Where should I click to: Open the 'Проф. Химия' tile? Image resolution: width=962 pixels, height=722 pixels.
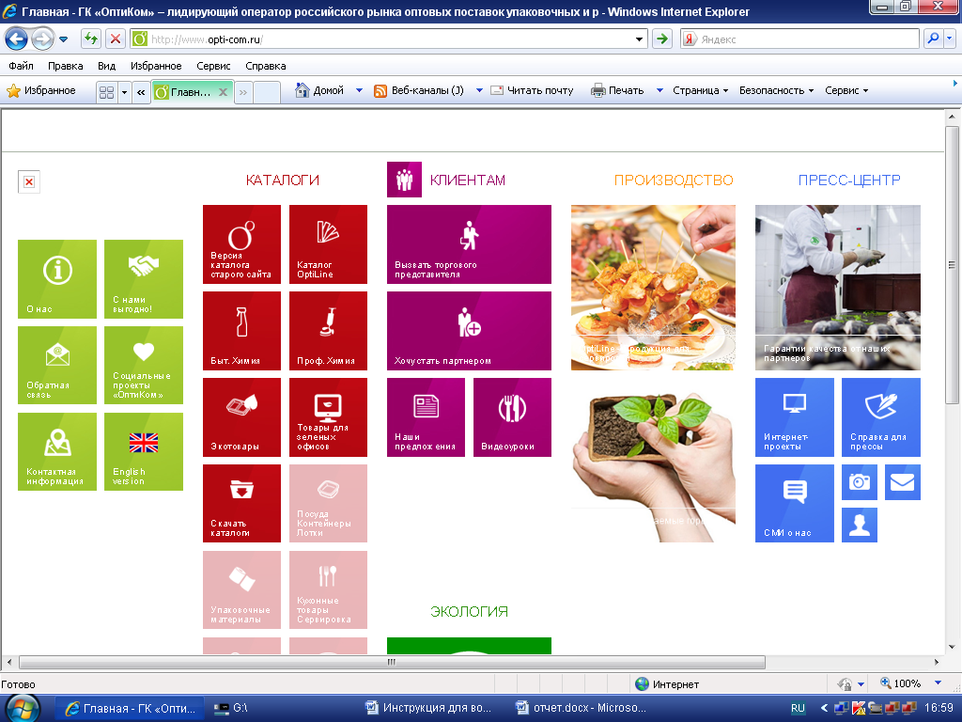(x=328, y=331)
